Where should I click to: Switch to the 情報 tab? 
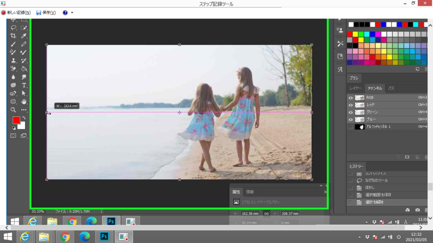pyautogui.click(x=249, y=192)
